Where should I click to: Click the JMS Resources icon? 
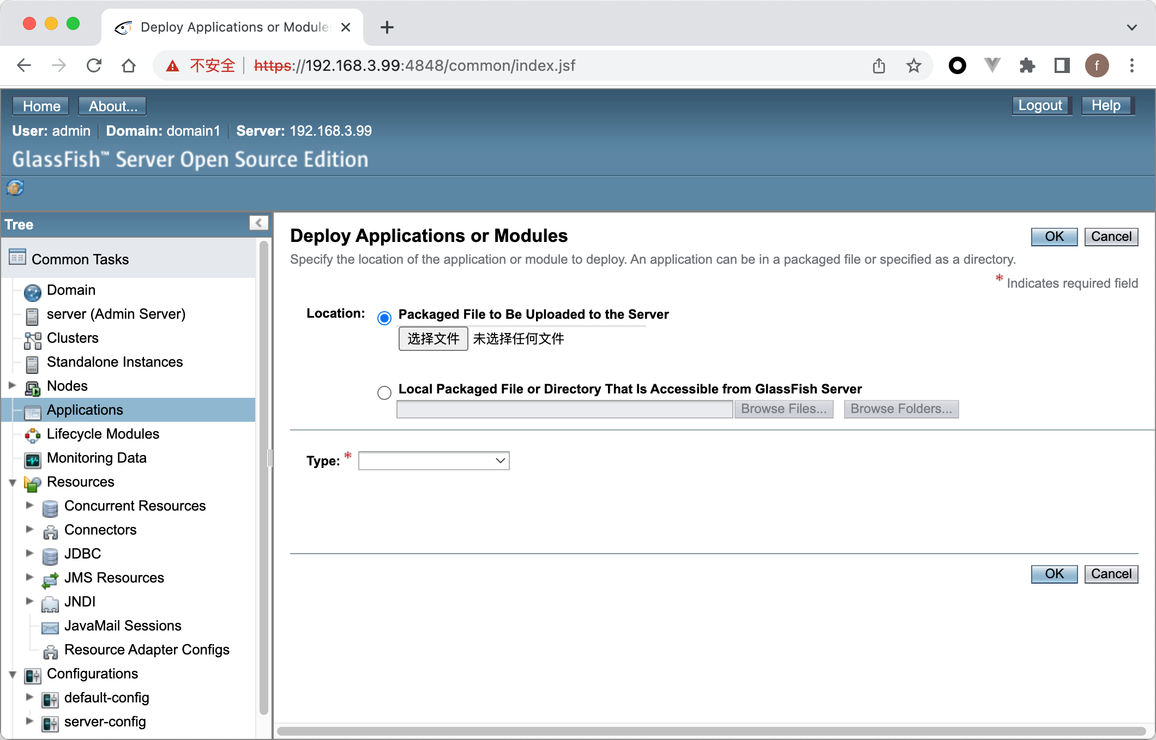tap(50, 579)
